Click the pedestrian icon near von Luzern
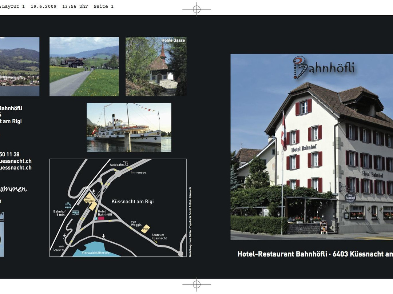Image resolution: width=393 pixels, height=294 pixels. tap(65, 236)
